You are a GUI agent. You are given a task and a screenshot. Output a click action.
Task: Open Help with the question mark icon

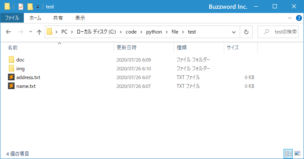(x=299, y=18)
